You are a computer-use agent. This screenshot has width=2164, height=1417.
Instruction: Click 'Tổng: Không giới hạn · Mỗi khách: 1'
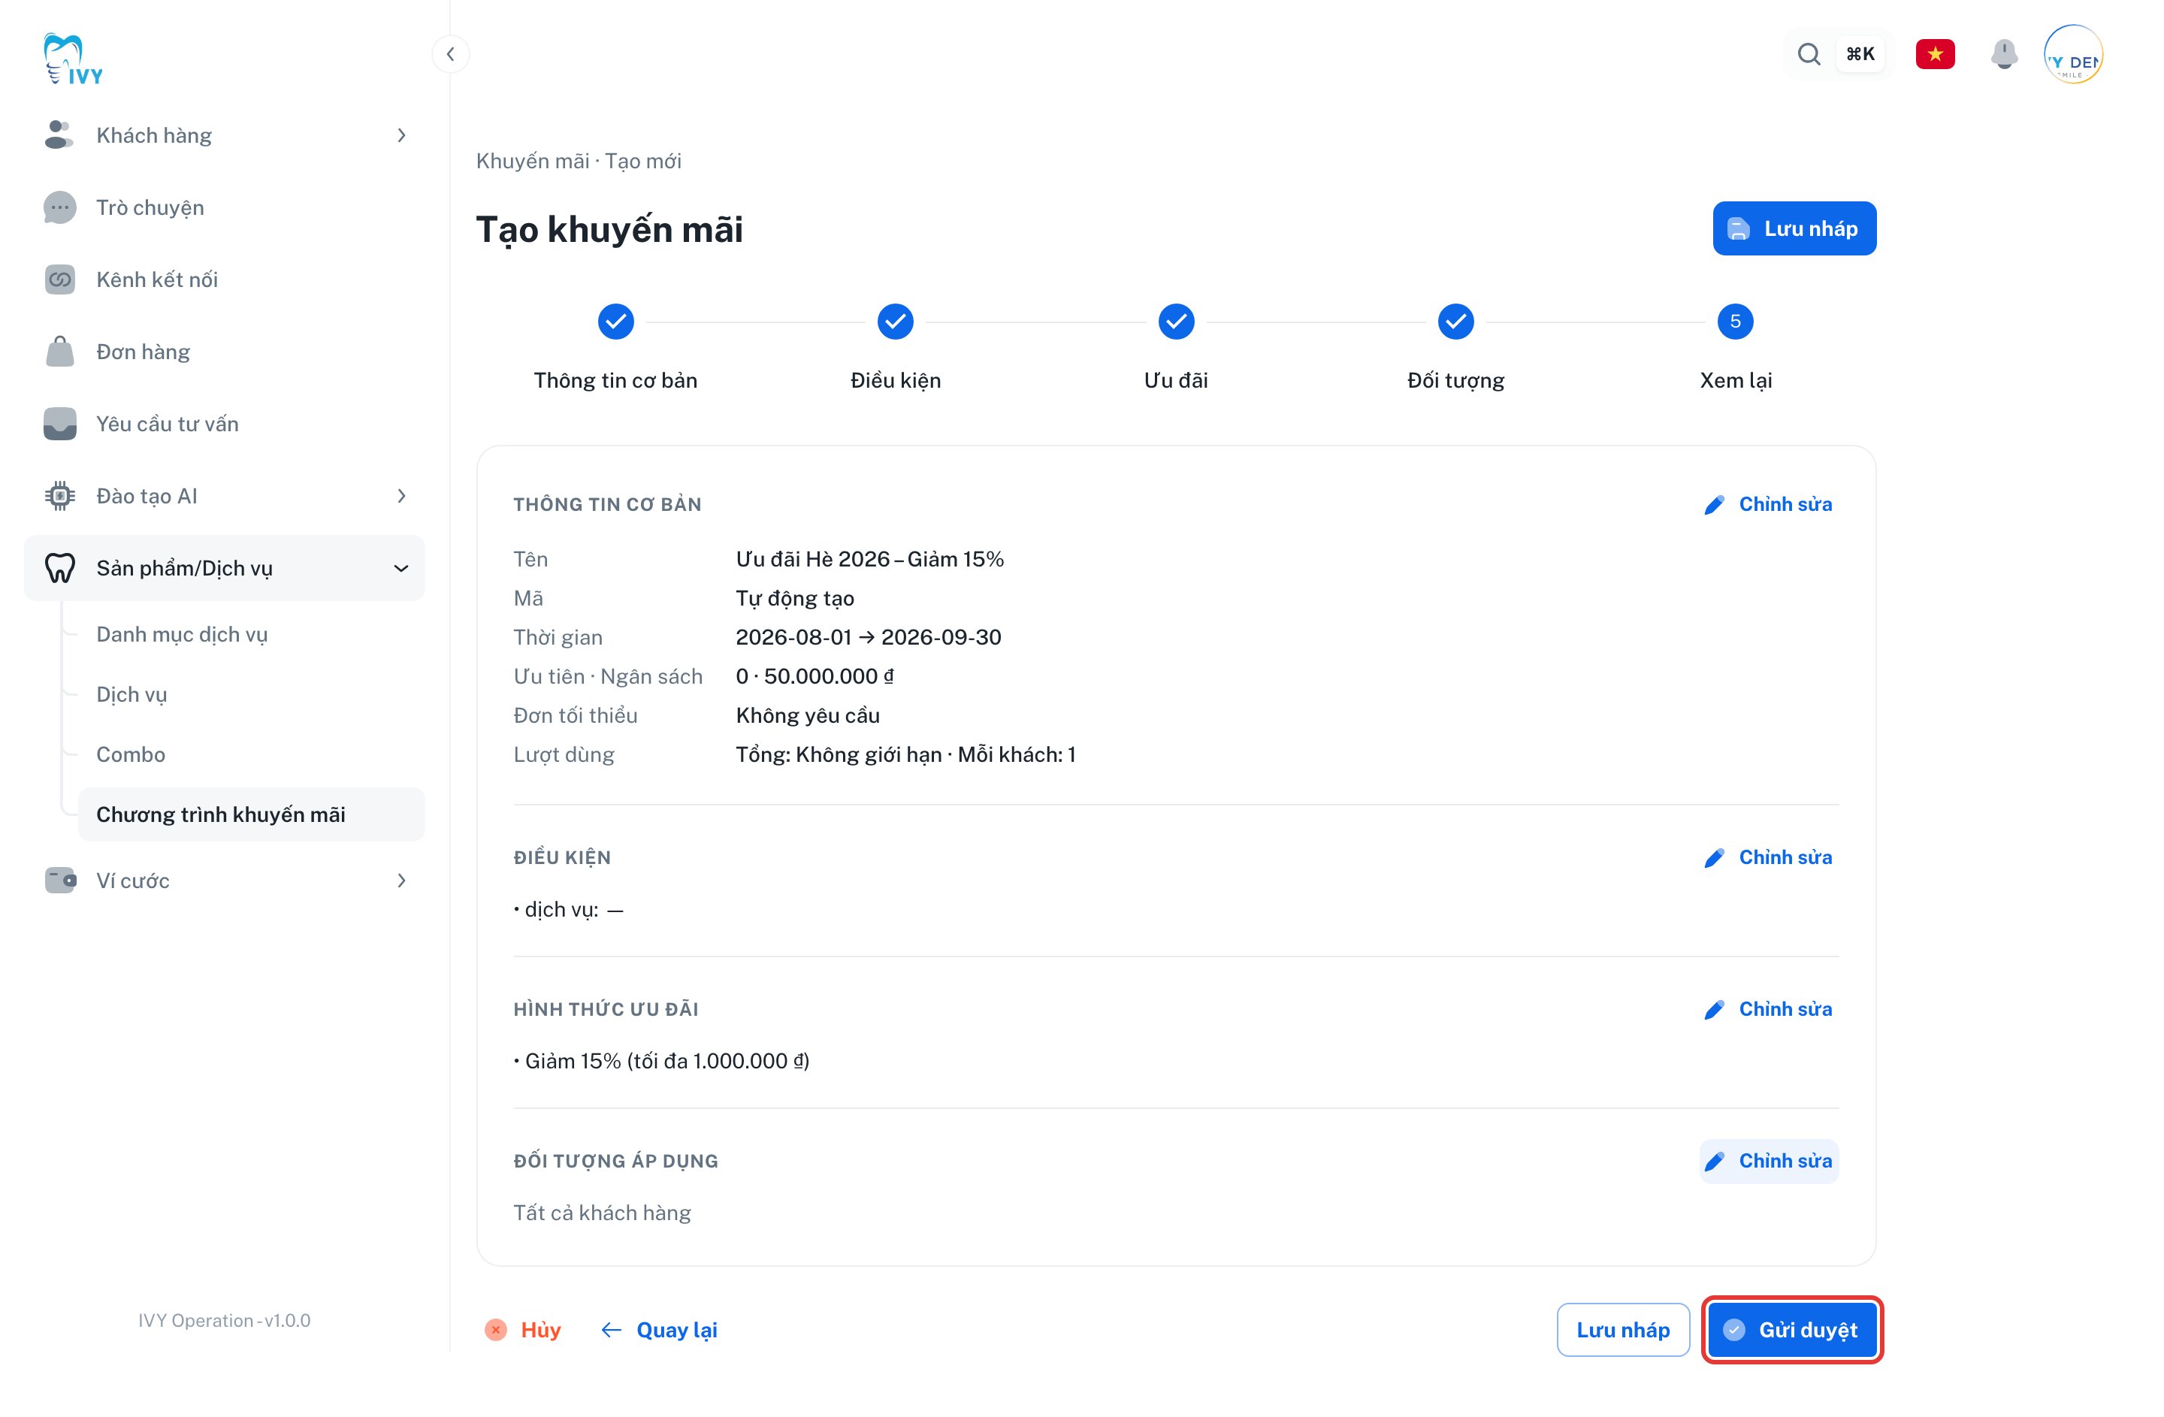pyautogui.click(x=905, y=754)
